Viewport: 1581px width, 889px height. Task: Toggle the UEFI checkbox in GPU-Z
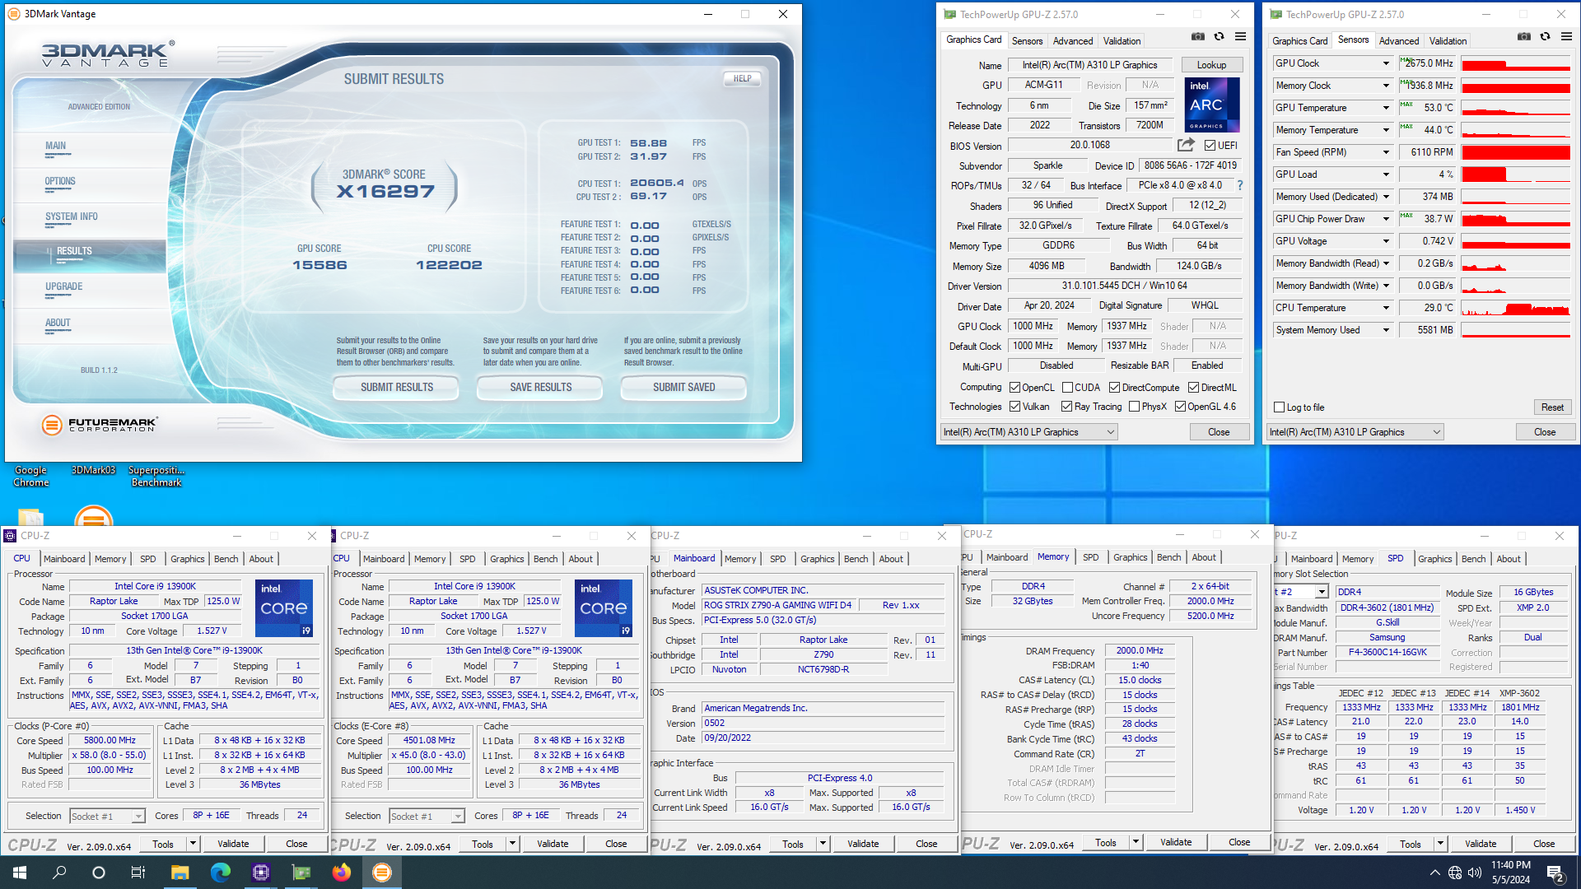pyautogui.click(x=1210, y=146)
